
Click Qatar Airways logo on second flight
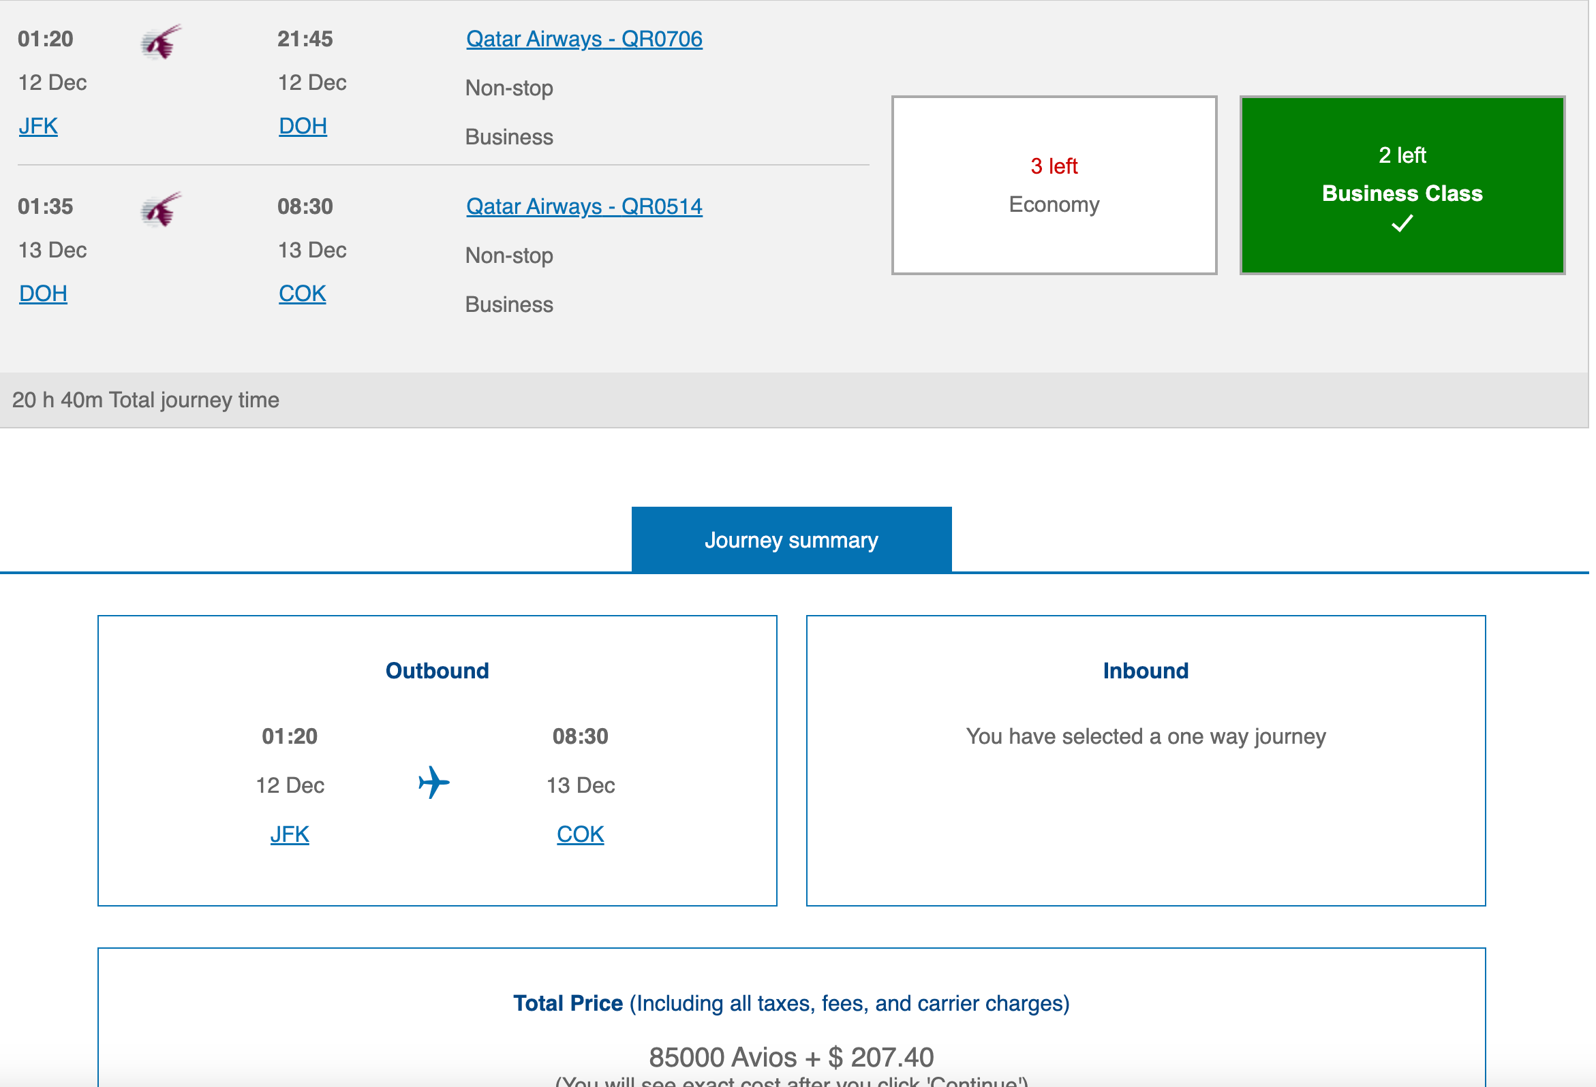pos(161,210)
